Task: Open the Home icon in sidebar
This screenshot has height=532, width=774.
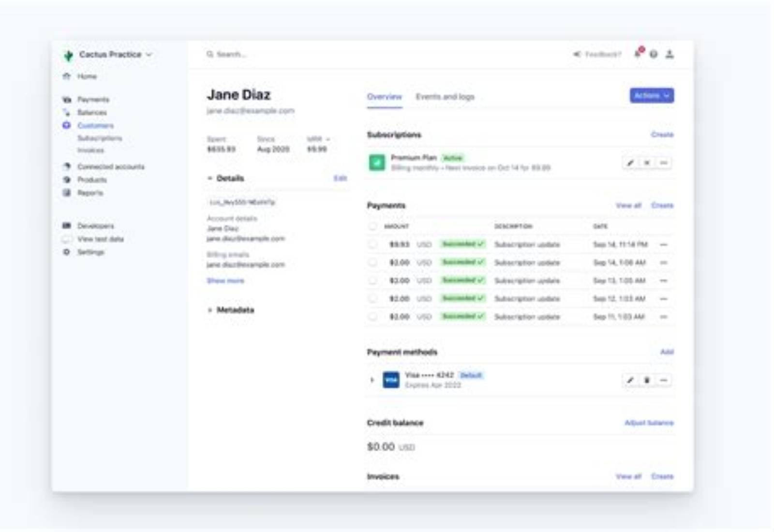Action: pos(67,76)
